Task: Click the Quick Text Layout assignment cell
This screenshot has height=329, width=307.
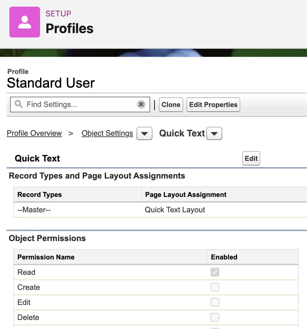Action: pyautogui.click(x=175, y=210)
